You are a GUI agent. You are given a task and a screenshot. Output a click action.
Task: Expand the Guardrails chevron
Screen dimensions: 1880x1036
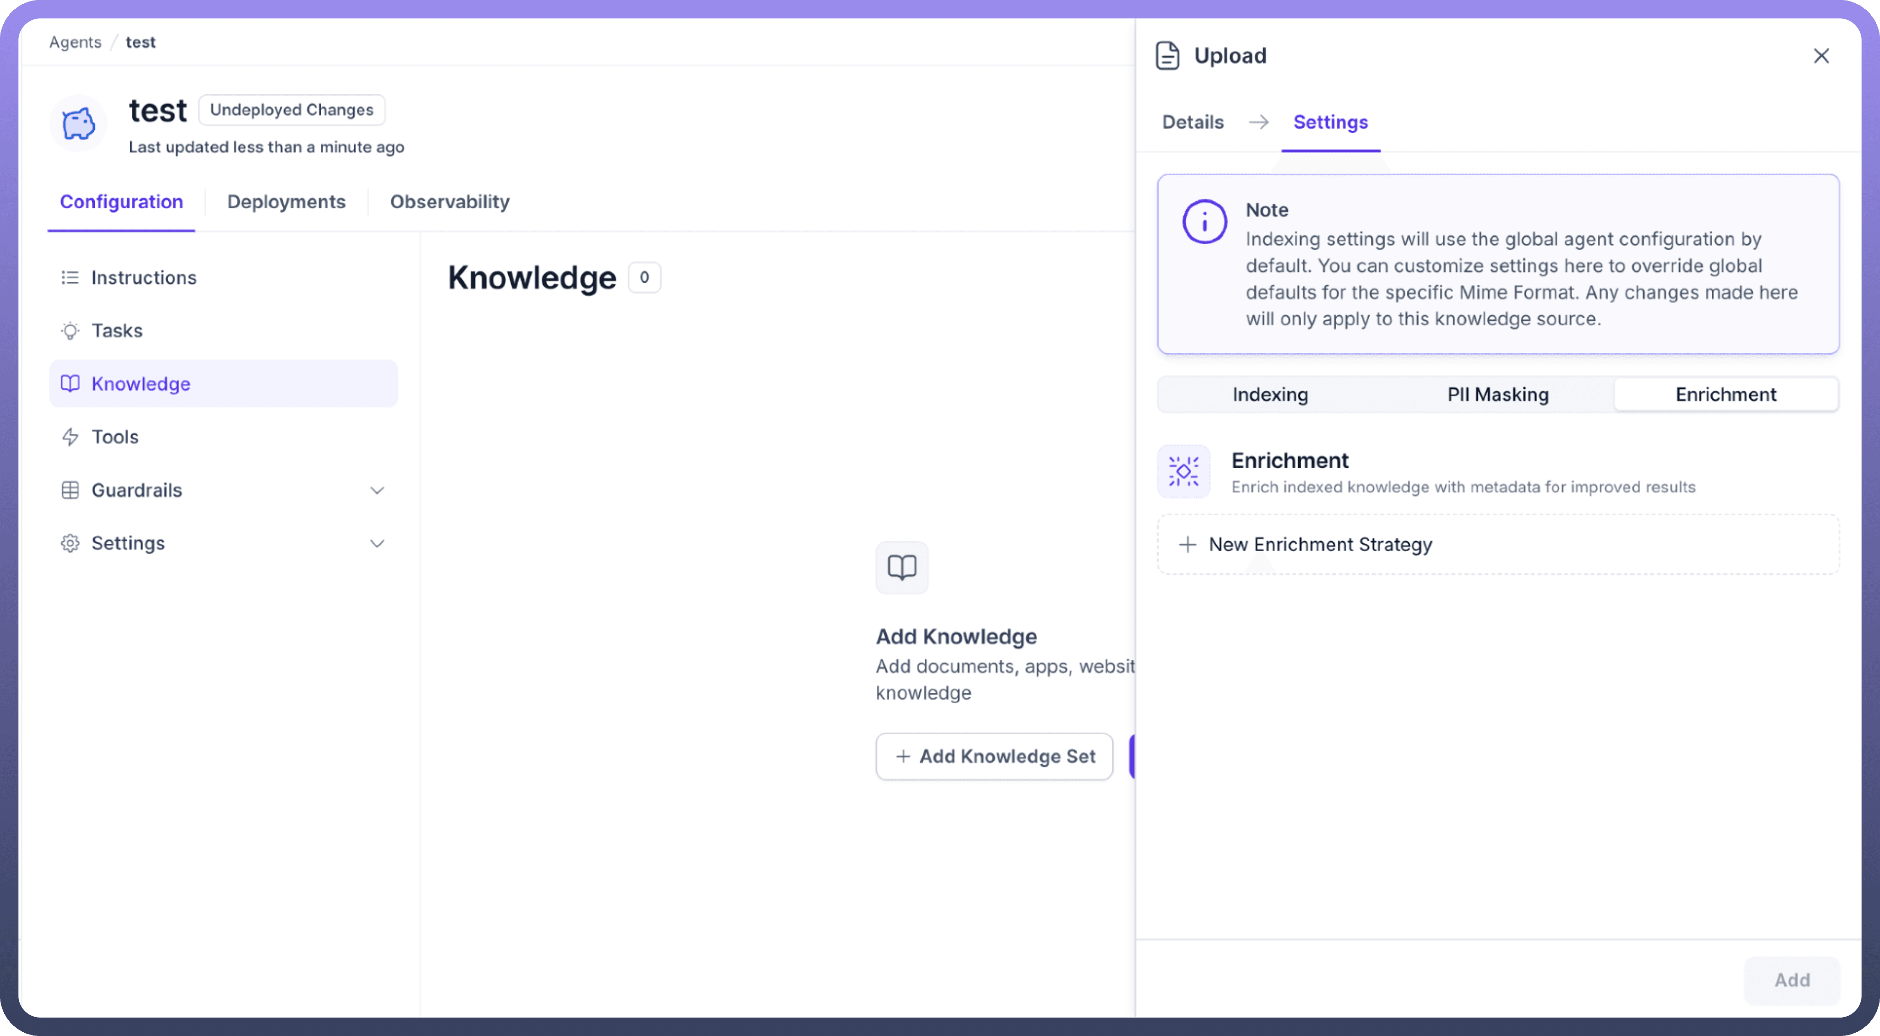tap(377, 490)
